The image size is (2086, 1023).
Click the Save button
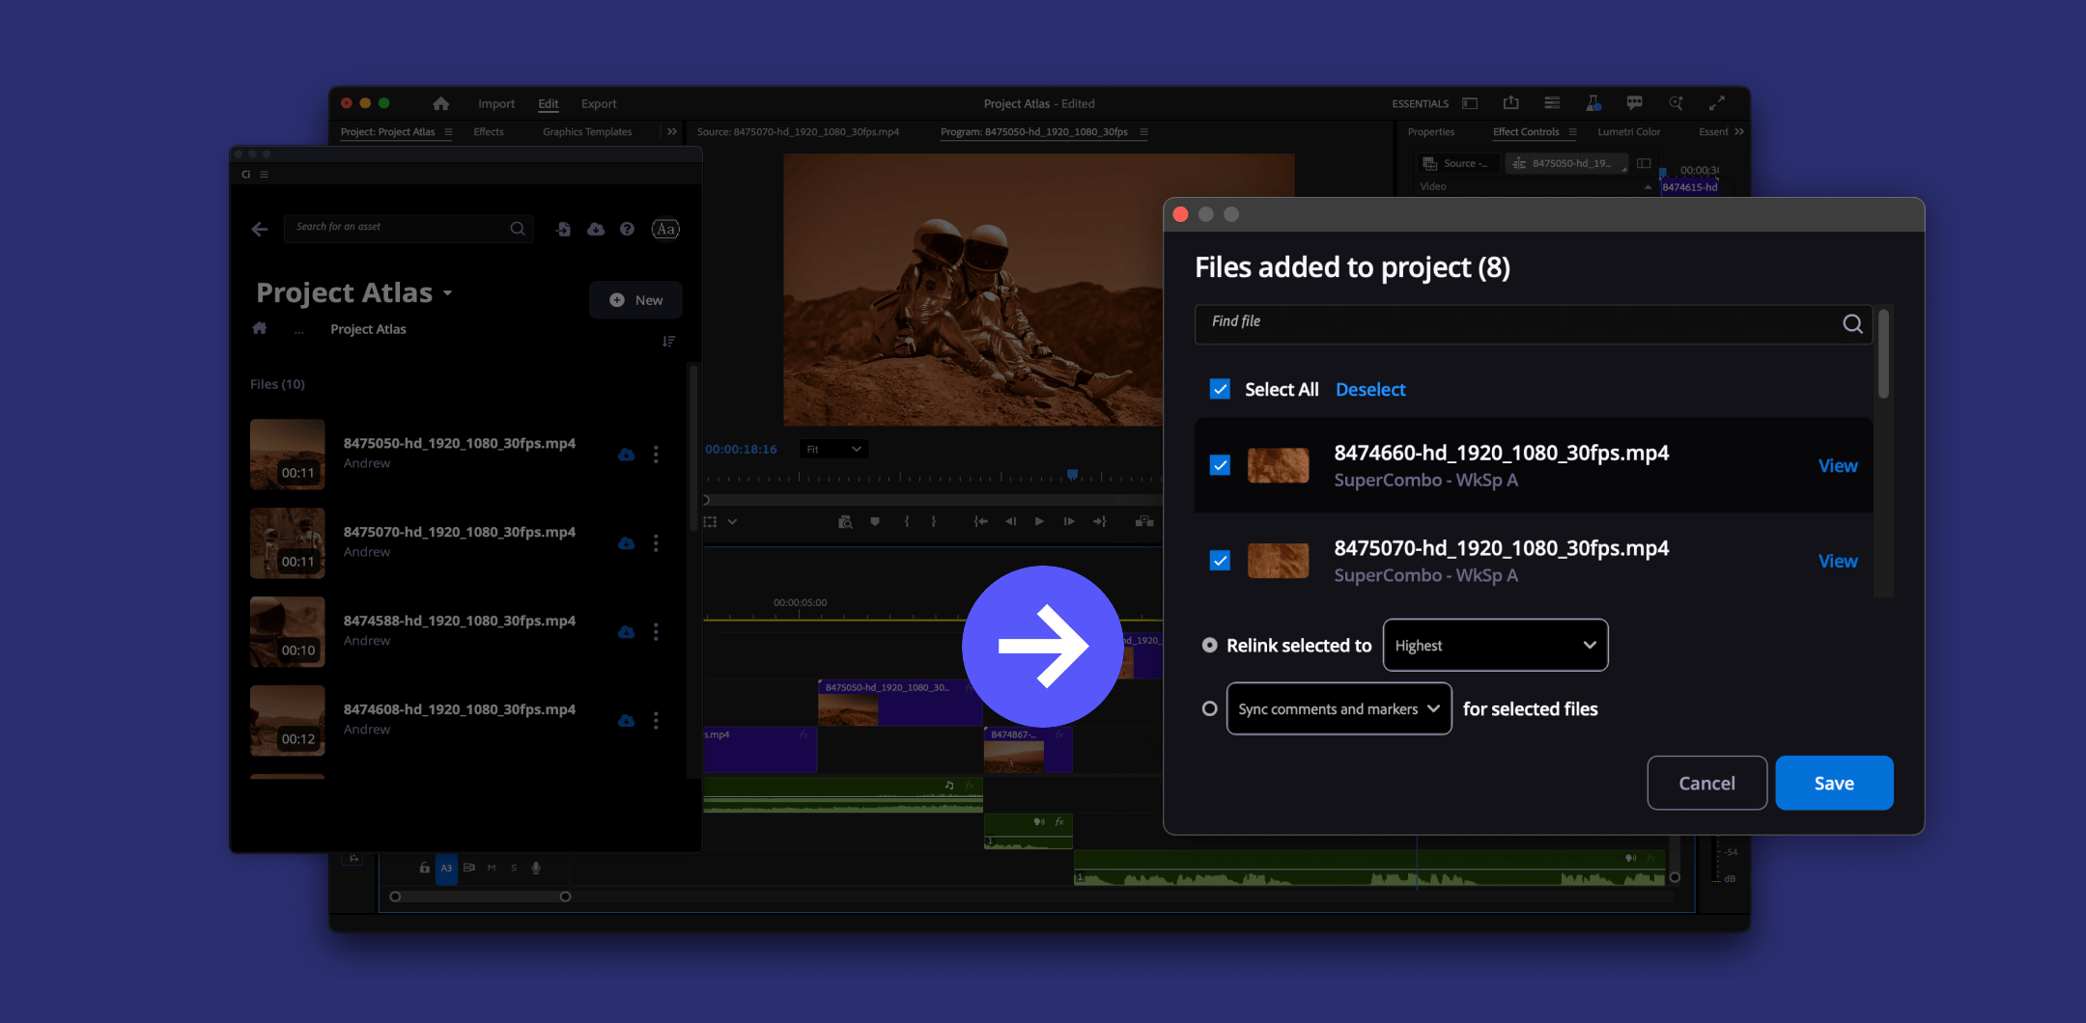(1833, 783)
